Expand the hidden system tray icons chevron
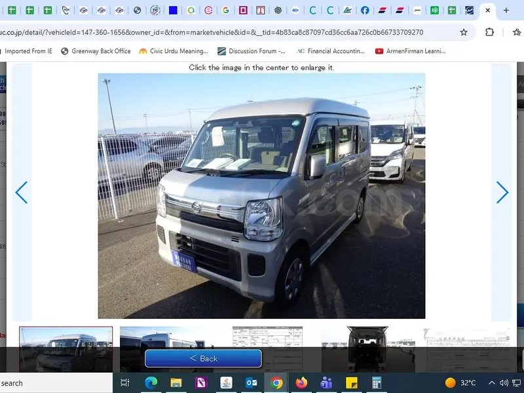524x393 pixels. pyautogui.click(x=492, y=383)
